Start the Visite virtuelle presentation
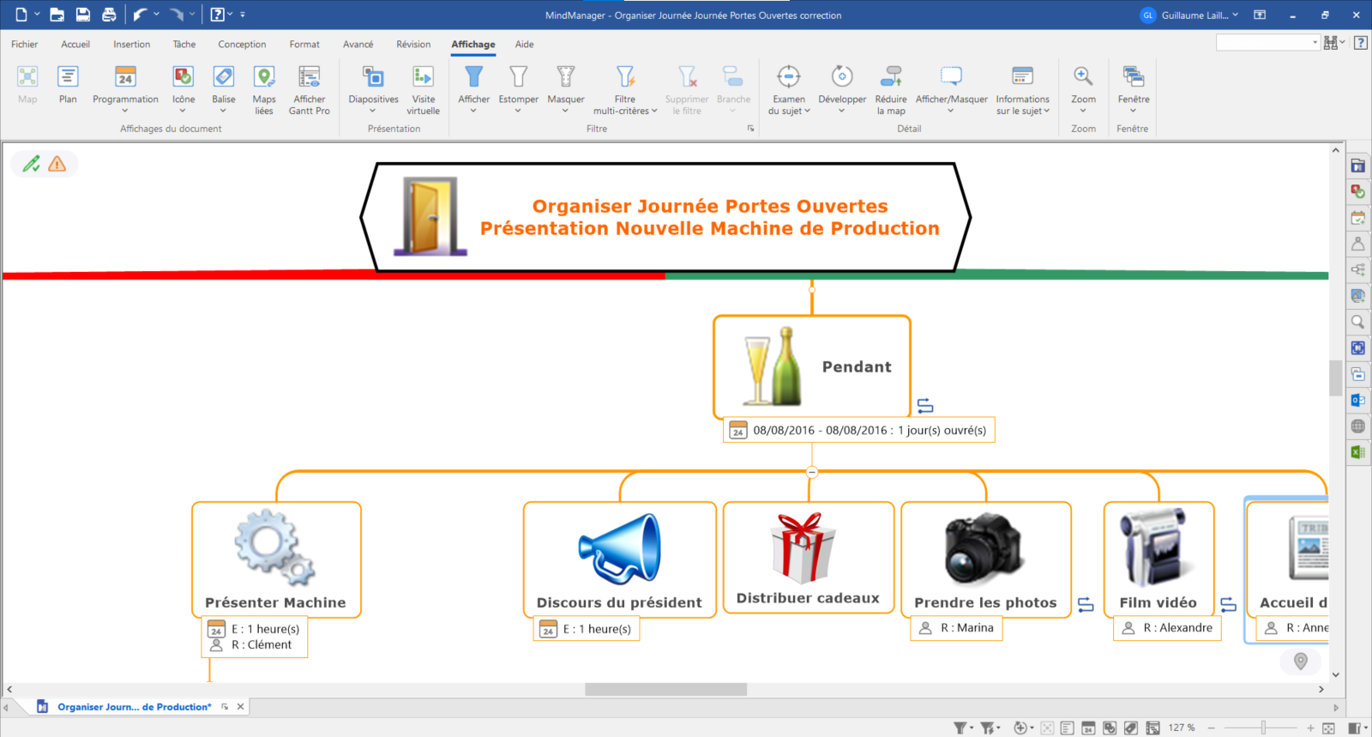 point(423,89)
